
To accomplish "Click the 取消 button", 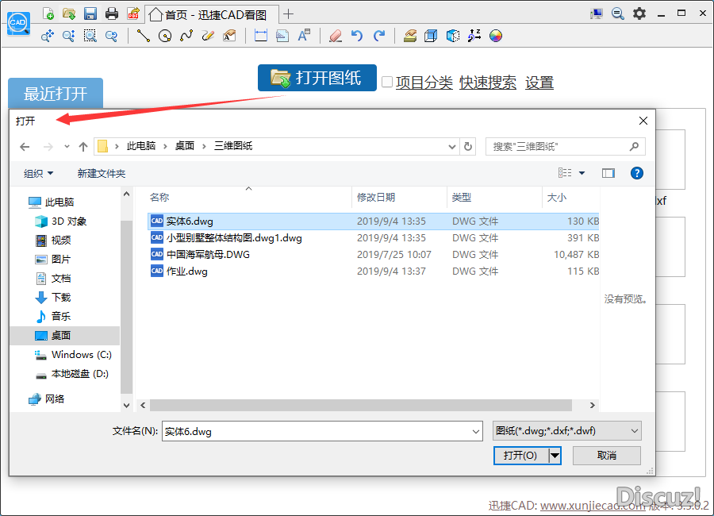I will pyautogui.click(x=606, y=455).
